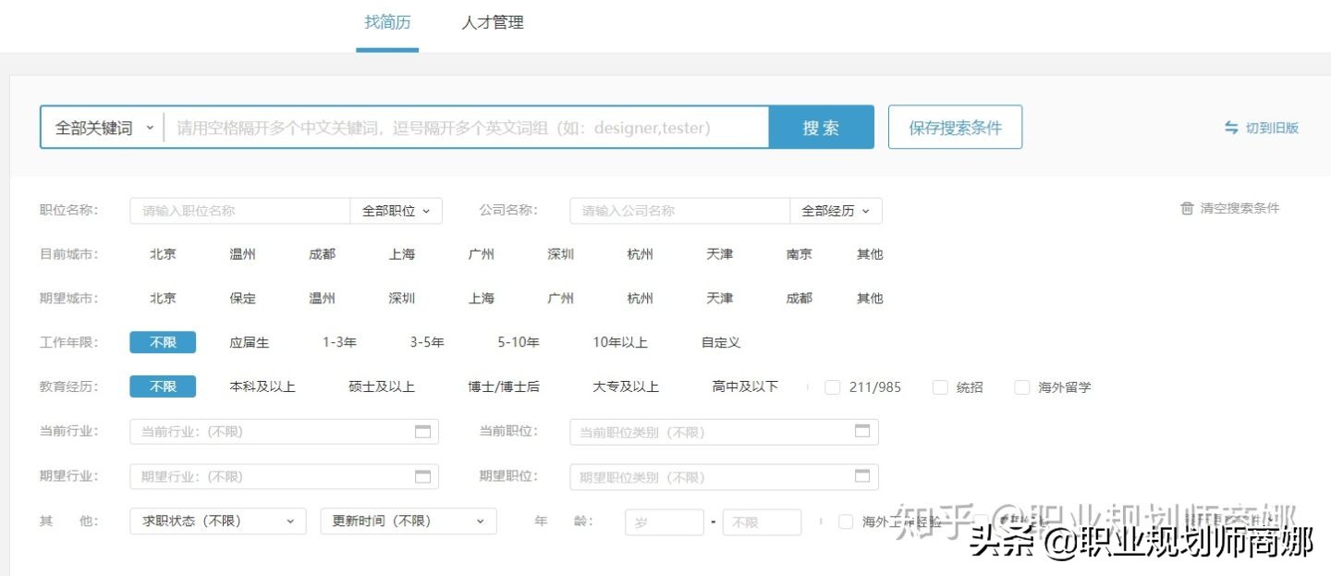Image resolution: width=1331 pixels, height=576 pixels.
Task: Switch to the 人才管理 tab
Action: pyautogui.click(x=493, y=23)
